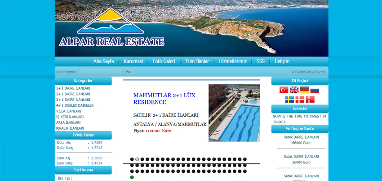This screenshot has width=382, height=181.
Task: Open 2+ 1 DAİRE İLANLARI category
Action: coord(73,94)
